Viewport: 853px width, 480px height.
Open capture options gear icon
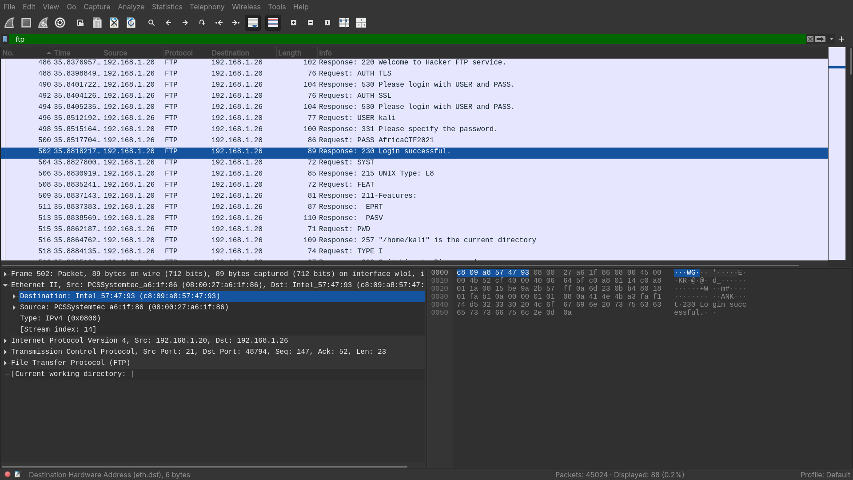click(60, 23)
